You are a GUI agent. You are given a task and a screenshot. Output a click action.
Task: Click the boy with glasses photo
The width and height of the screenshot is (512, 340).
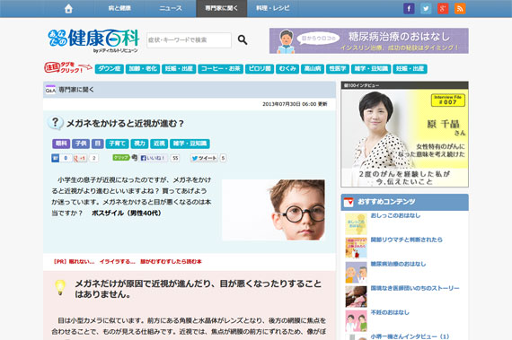[273, 210]
